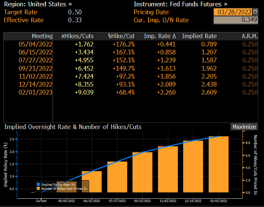
Task: Select the 09/21/2022 meeting row
Action: (x=131, y=68)
